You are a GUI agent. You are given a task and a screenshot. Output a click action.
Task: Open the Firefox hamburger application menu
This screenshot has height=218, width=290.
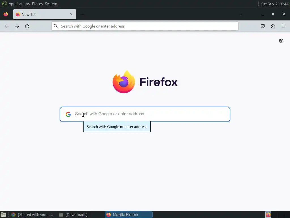(x=283, y=26)
